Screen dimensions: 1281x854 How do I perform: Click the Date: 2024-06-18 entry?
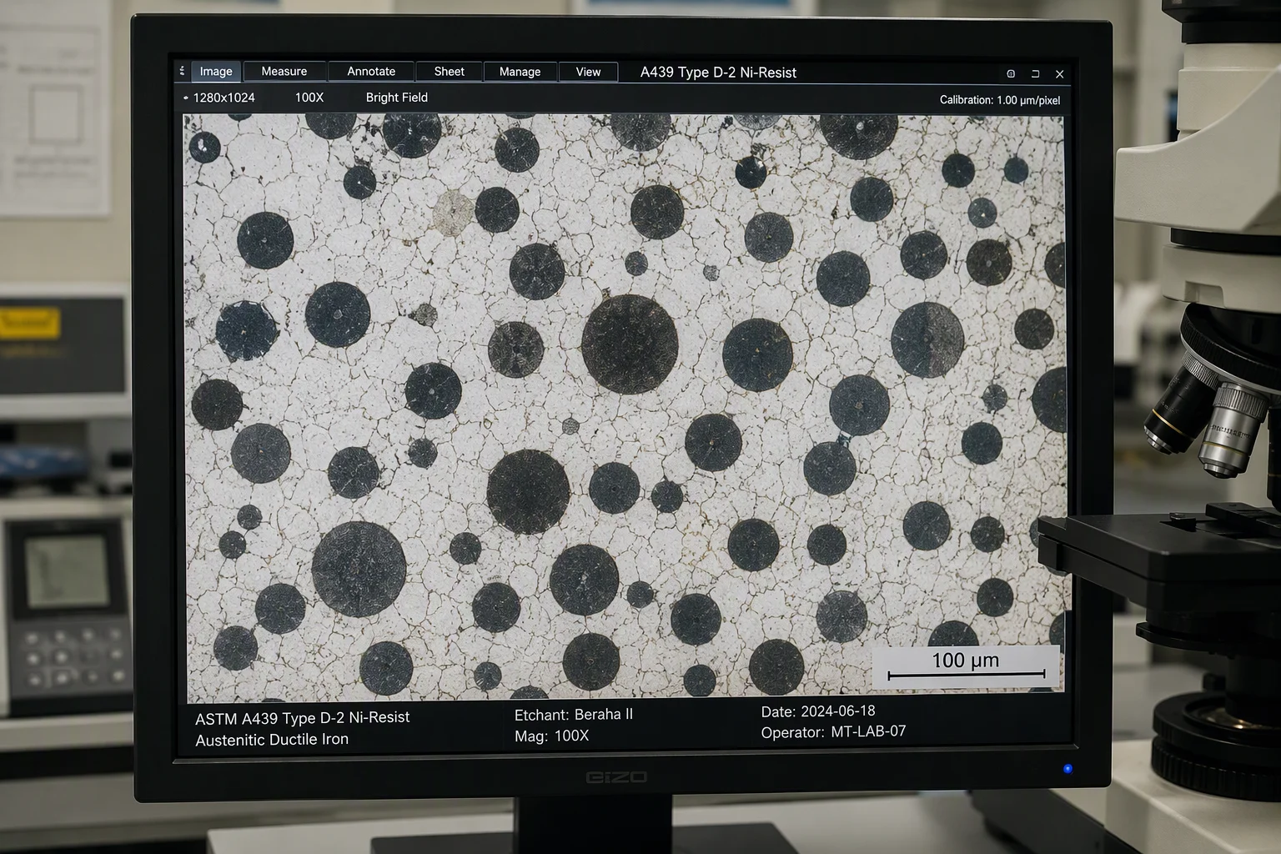click(x=818, y=711)
